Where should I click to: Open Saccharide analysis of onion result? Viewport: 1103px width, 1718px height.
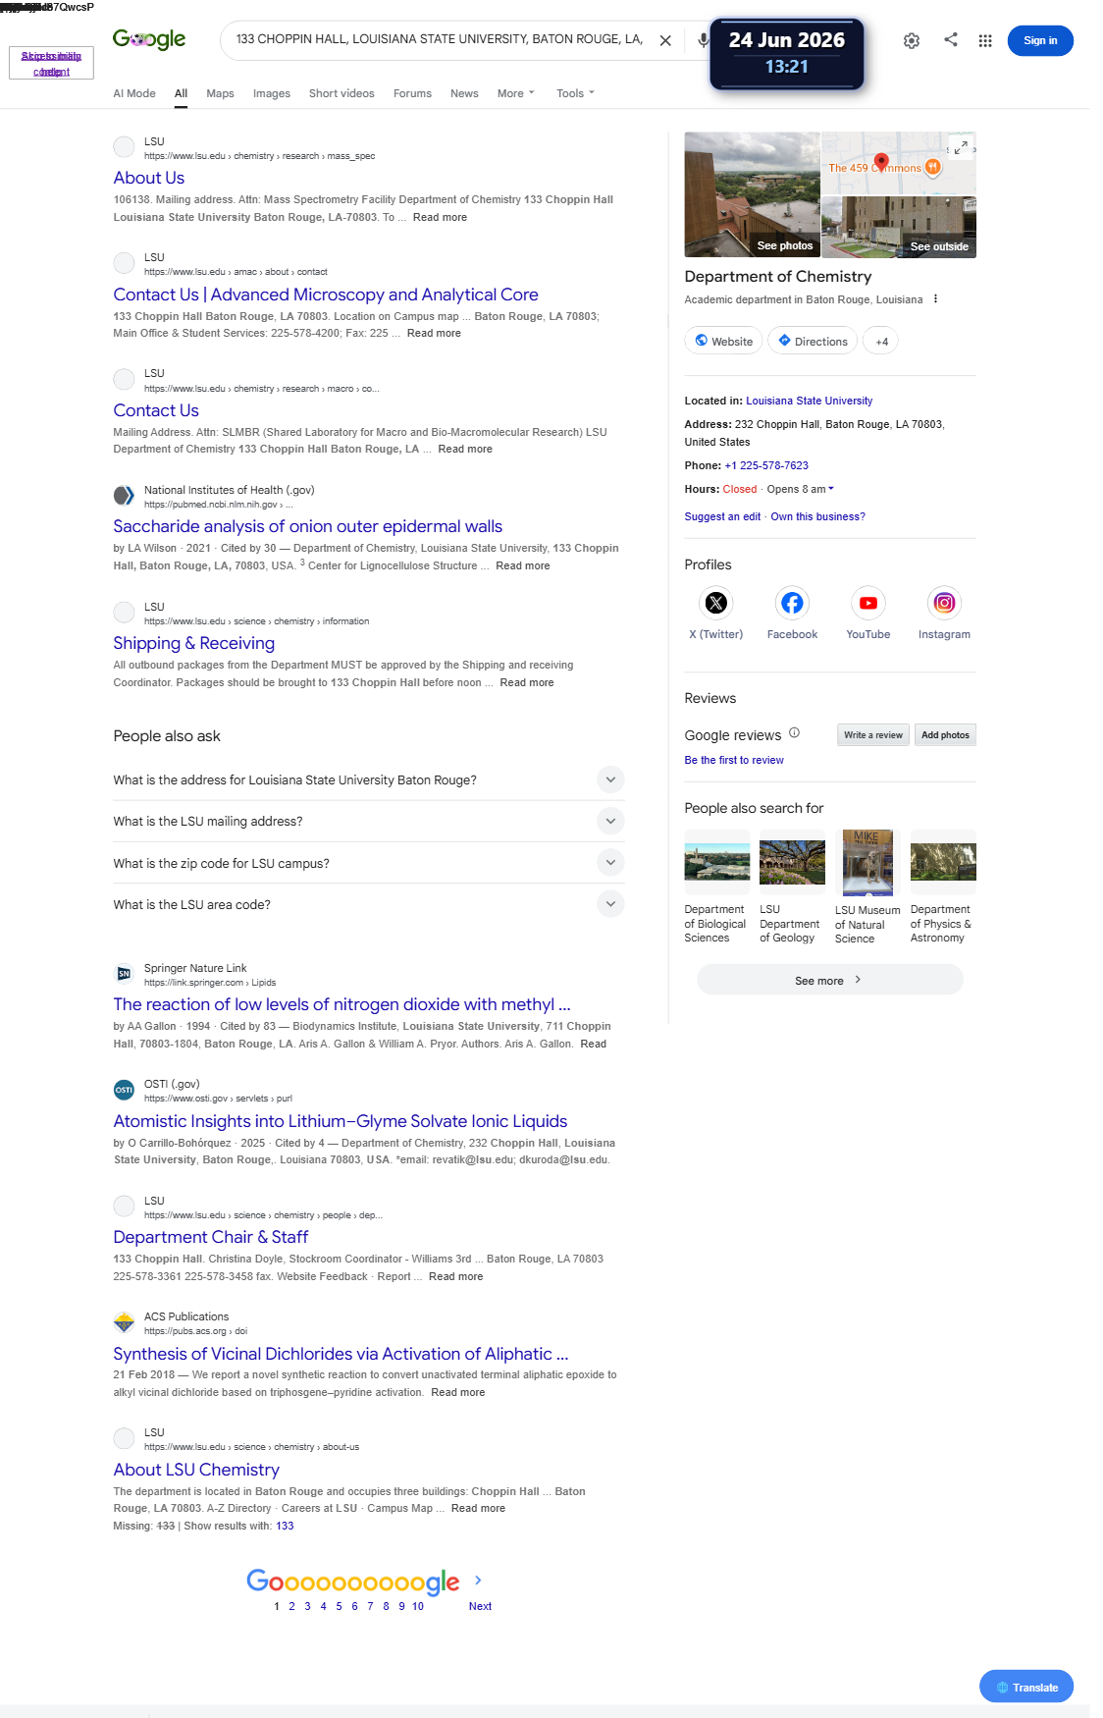click(307, 526)
